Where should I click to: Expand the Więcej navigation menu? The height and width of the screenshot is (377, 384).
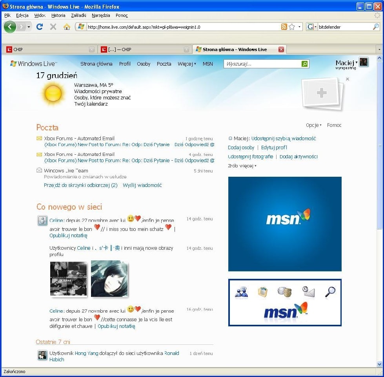(x=187, y=64)
